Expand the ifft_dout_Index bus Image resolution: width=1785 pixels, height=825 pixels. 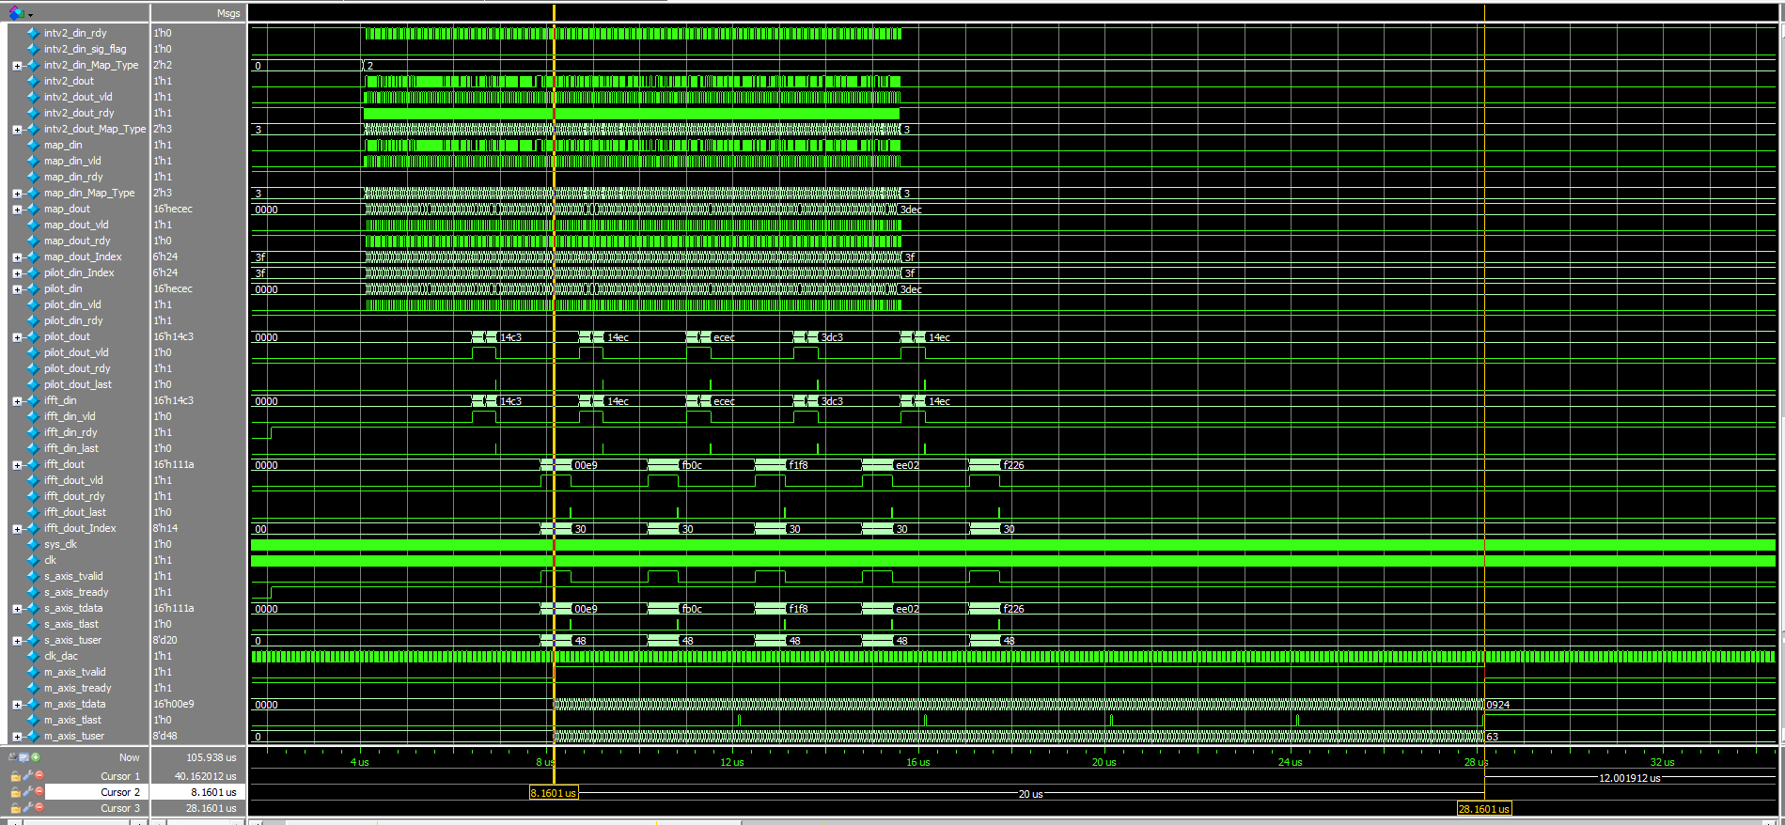click(x=17, y=529)
